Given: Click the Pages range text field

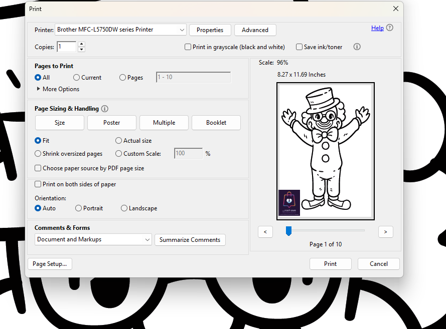Looking at the screenshot, I should (194, 77).
